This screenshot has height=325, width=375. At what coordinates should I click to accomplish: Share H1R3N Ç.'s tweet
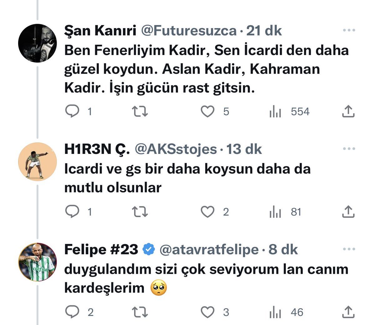348,212
